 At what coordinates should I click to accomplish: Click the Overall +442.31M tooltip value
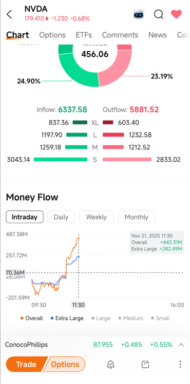point(171,242)
